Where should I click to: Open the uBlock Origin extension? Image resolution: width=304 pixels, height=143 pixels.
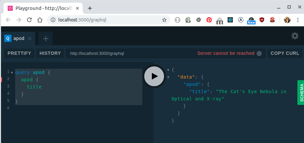pyautogui.click(x=262, y=20)
